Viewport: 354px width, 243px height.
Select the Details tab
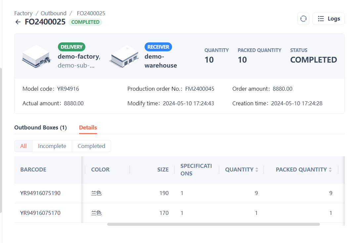[88, 127]
